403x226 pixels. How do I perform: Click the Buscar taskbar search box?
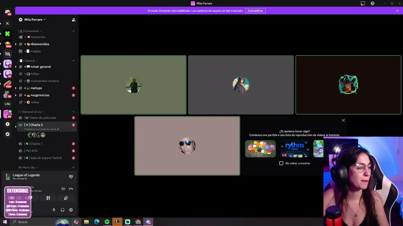click(x=40, y=222)
